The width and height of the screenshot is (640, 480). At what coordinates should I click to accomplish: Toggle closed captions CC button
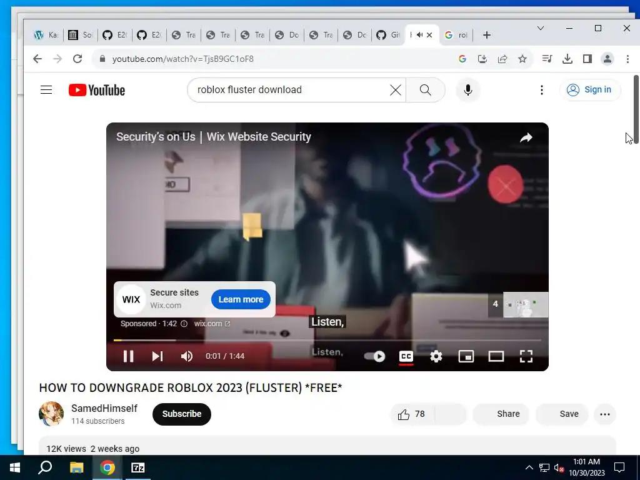point(406,356)
